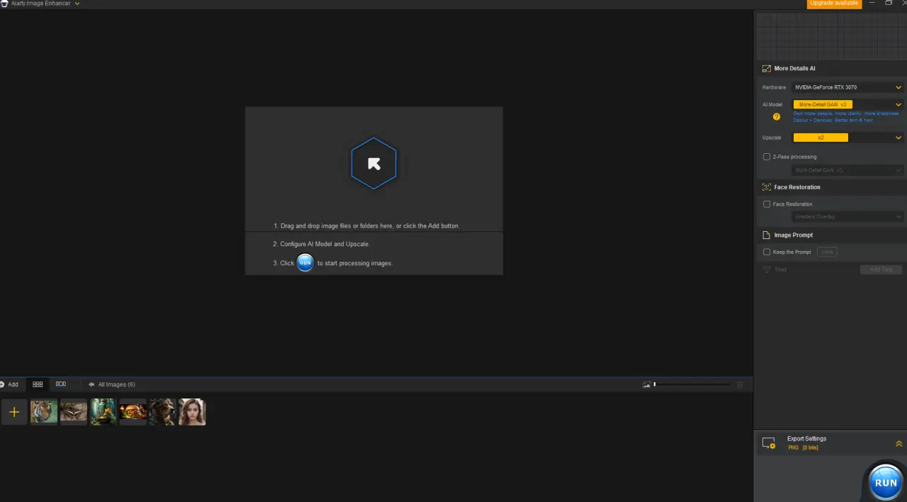Click the blue AI model description text
907x502 pixels.
(846, 117)
